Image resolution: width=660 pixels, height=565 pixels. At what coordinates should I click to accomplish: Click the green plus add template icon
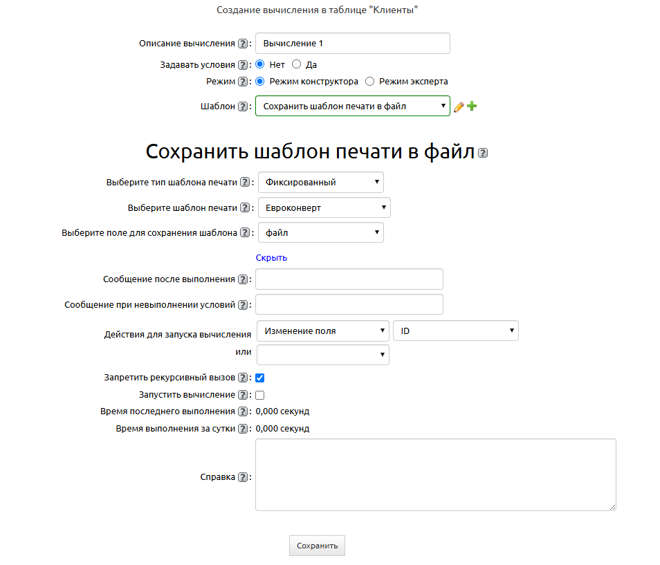pyautogui.click(x=472, y=106)
